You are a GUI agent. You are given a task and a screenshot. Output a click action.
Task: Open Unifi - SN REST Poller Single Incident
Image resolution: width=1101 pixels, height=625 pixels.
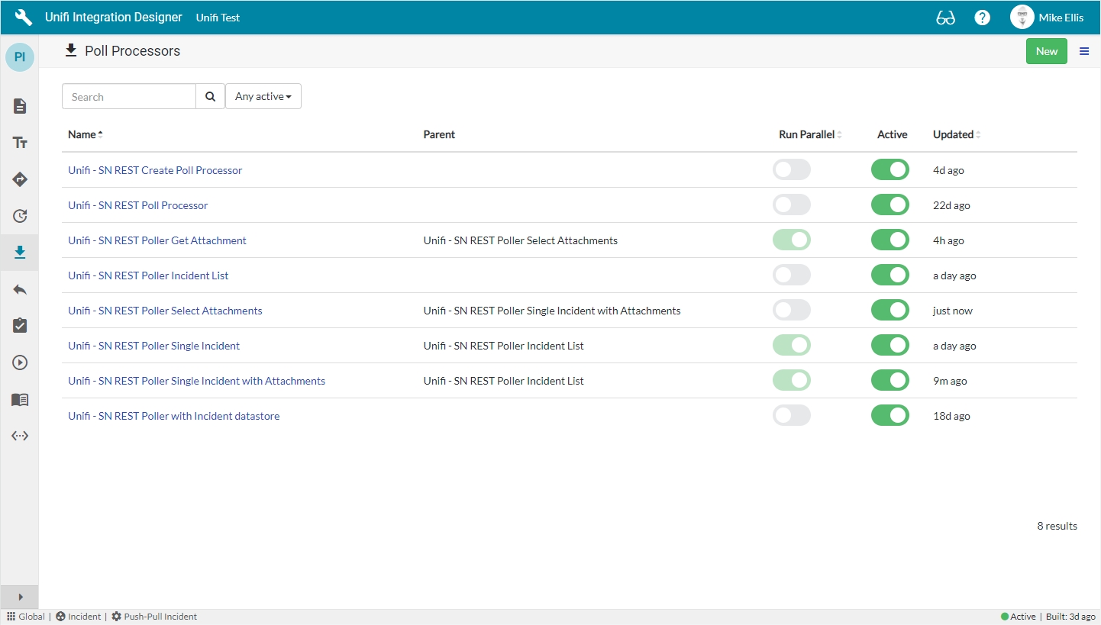tap(153, 346)
